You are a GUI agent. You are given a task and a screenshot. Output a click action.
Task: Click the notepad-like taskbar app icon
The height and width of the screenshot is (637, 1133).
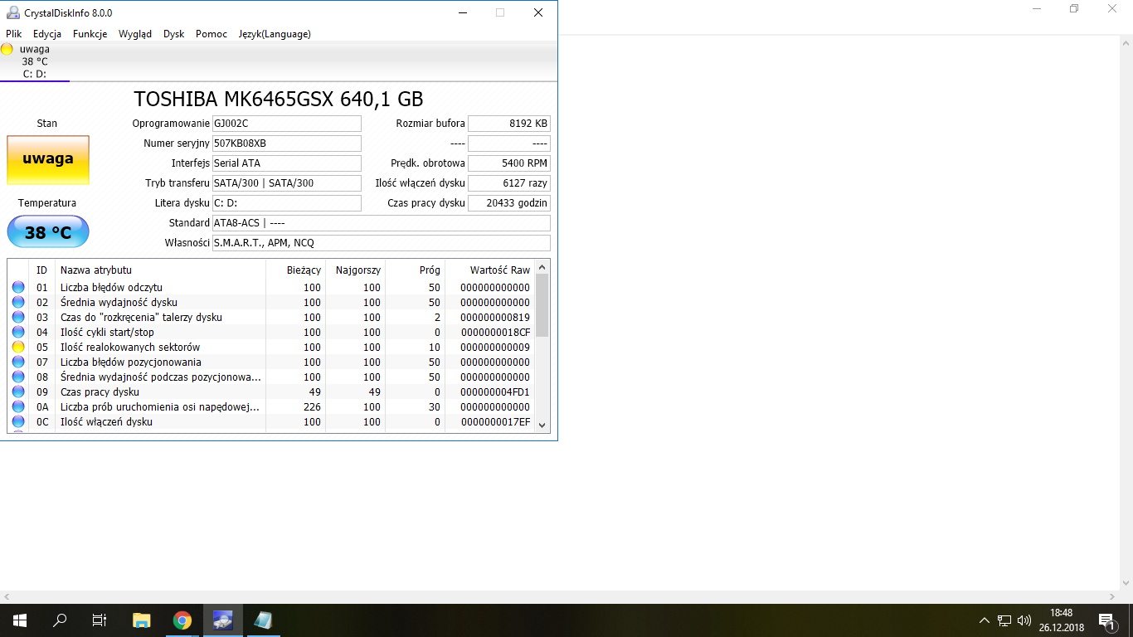pos(263,620)
